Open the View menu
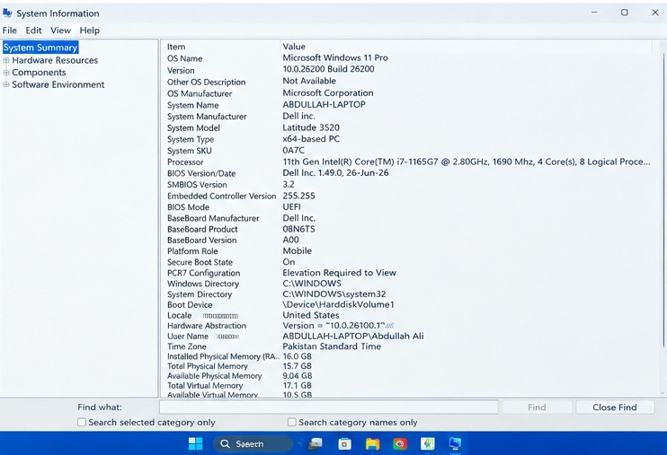The height and width of the screenshot is (455, 667). [60, 31]
